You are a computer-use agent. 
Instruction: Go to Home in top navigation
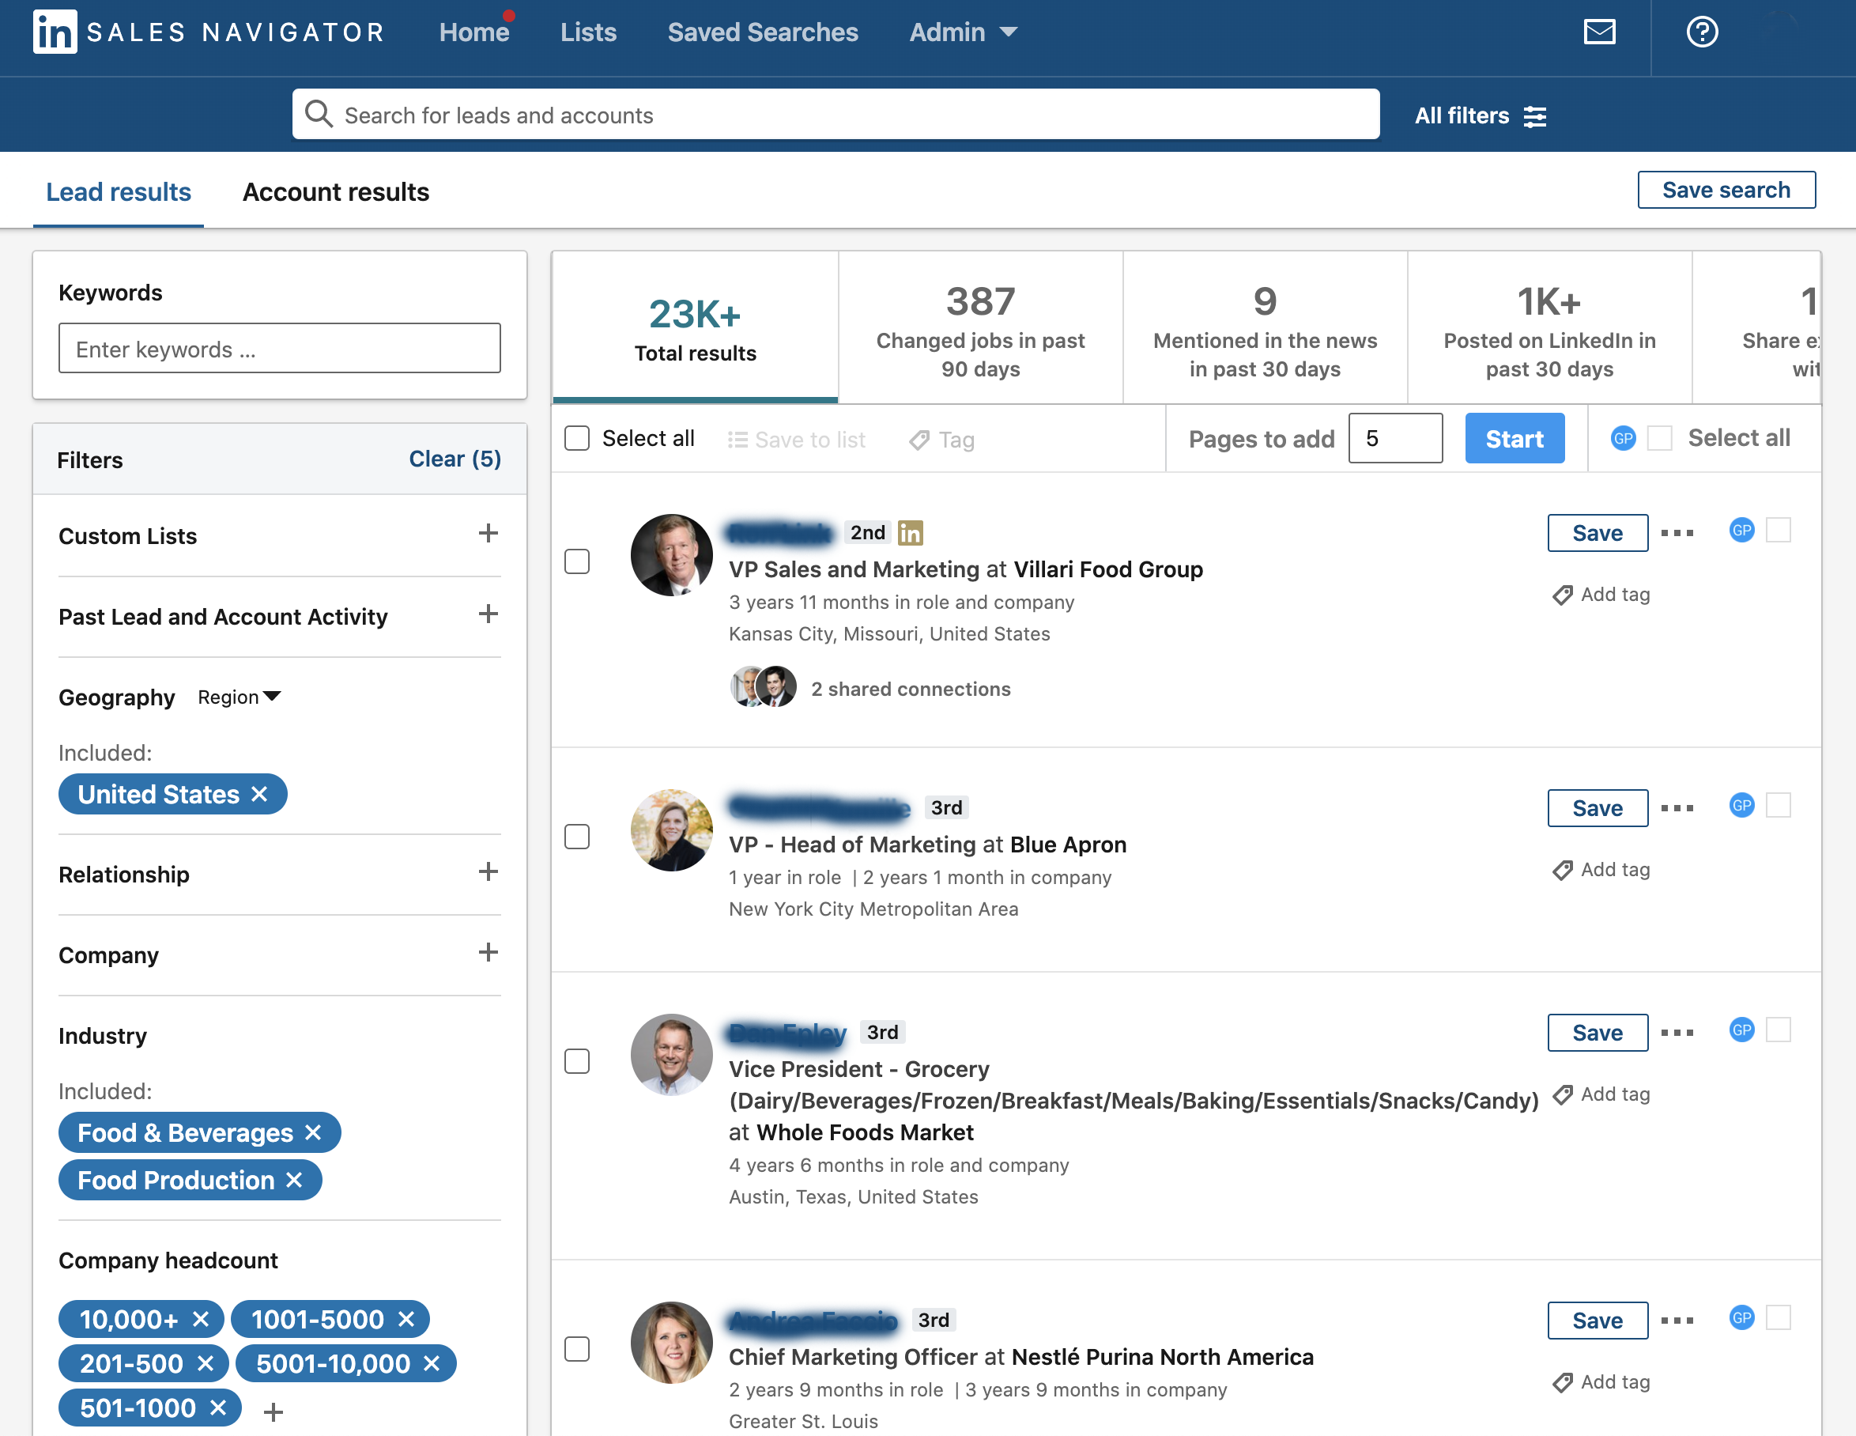[x=474, y=32]
